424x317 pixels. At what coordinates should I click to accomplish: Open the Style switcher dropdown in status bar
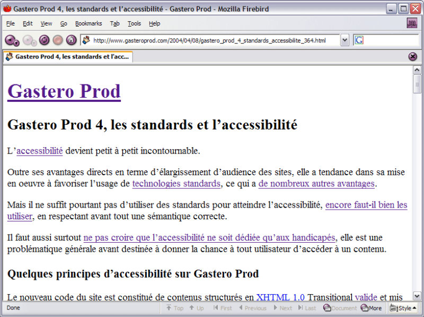pyautogui.click(x=403, y=308)
